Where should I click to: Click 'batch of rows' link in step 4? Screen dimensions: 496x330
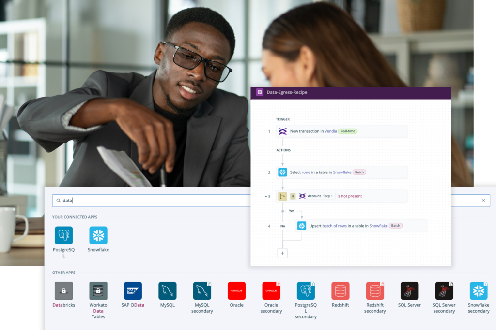click(x=334, y=226)
